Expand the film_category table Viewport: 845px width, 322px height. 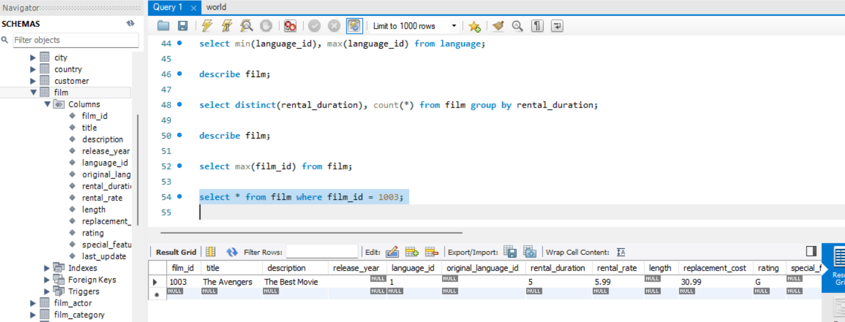pos(33,314)
